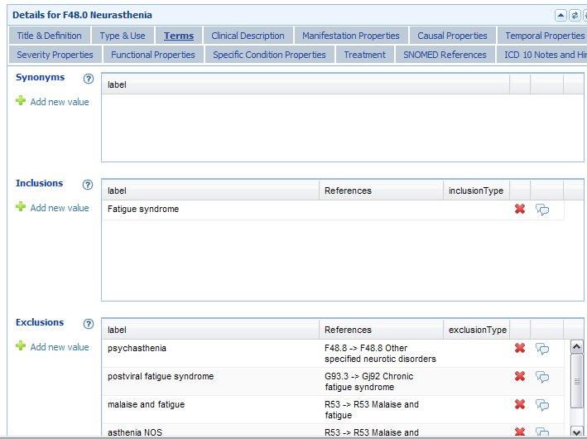
Task: Open comments for Fatigue syndrome inclusion
Action: [542, 210]
